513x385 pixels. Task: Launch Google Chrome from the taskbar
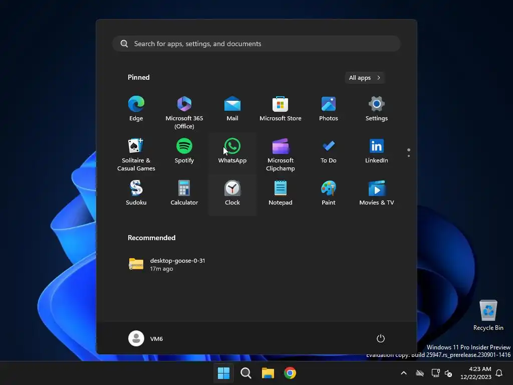pos(290,373)
